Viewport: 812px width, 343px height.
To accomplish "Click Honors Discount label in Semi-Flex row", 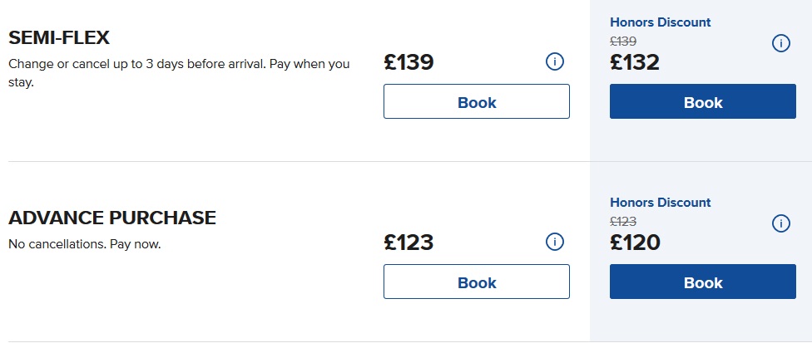I will tap(661, 22).
